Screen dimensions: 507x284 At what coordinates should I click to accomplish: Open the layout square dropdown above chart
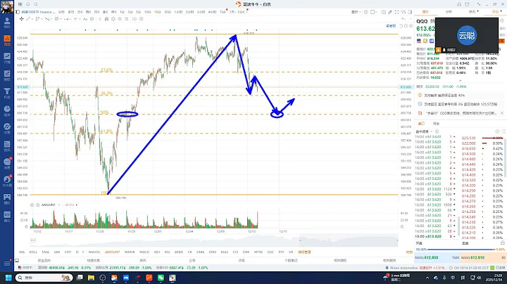point(375,12)
